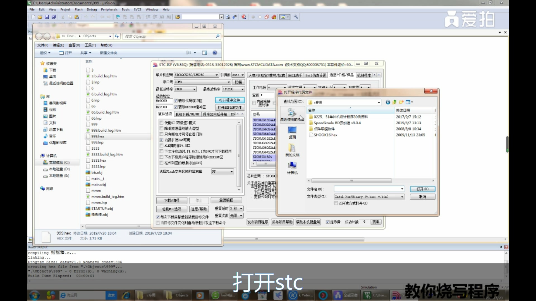Toggle the 内部扩展RAM可用 checkbox
The height and width of the screenshot is (301, 536).
pos(161,140)
